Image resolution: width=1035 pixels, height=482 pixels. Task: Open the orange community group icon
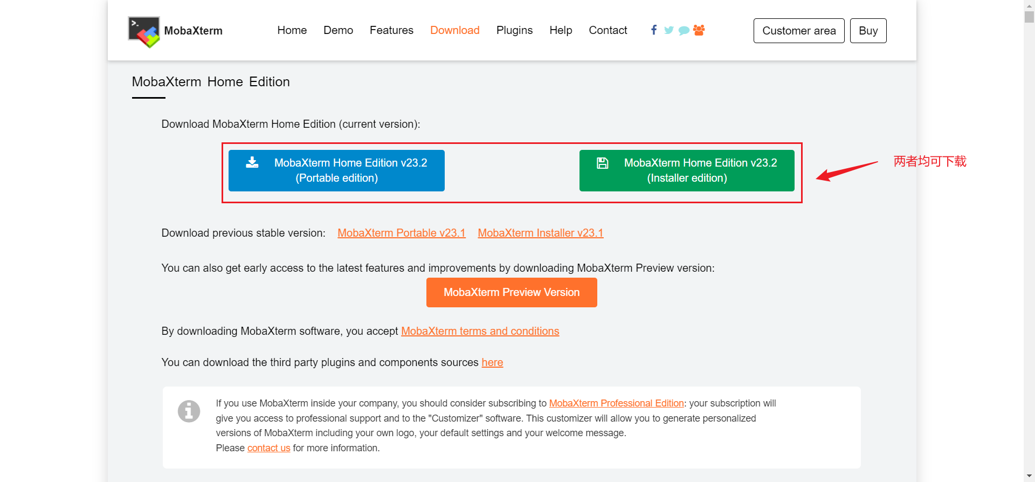pyautogui.click(x=699, y=30)
